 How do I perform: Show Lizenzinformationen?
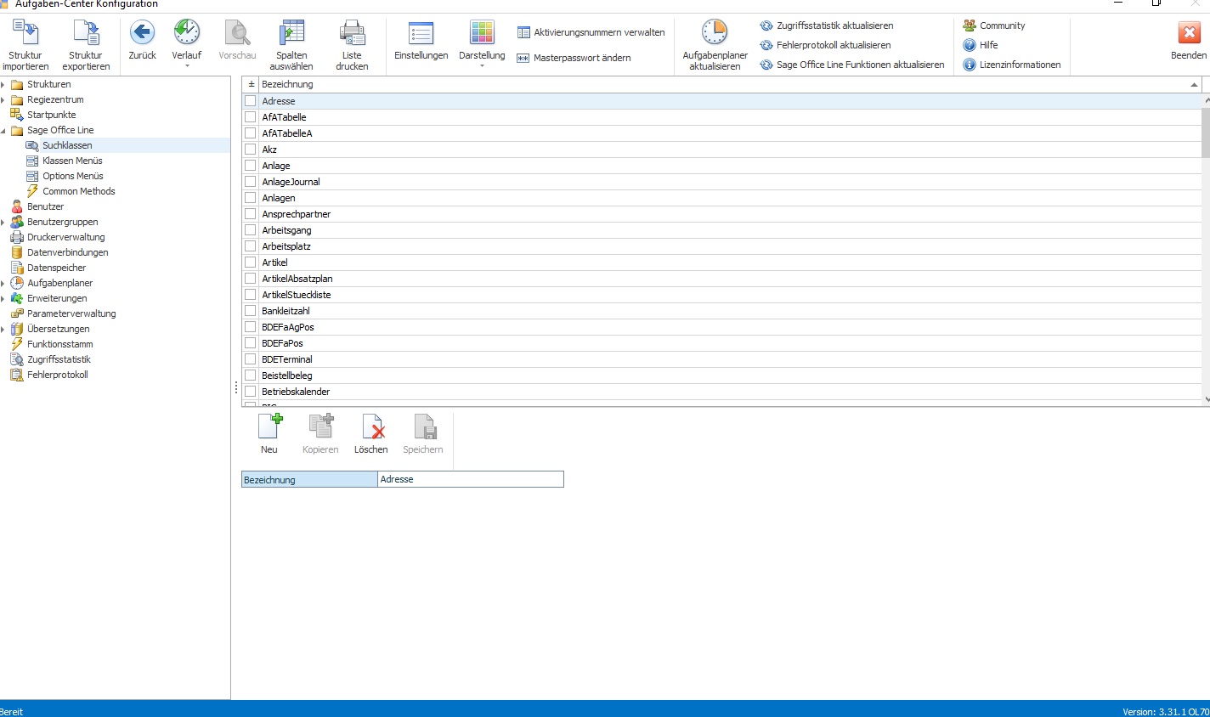(1012, 65)
